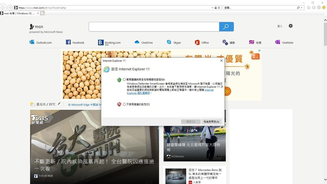
Task: Click the 稍後詢問我(A) button
Action: [x=211, y=122]
